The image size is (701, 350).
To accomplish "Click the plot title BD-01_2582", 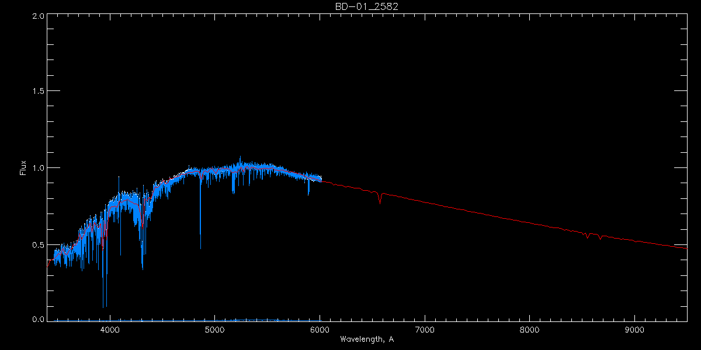I will coord(367,6).
